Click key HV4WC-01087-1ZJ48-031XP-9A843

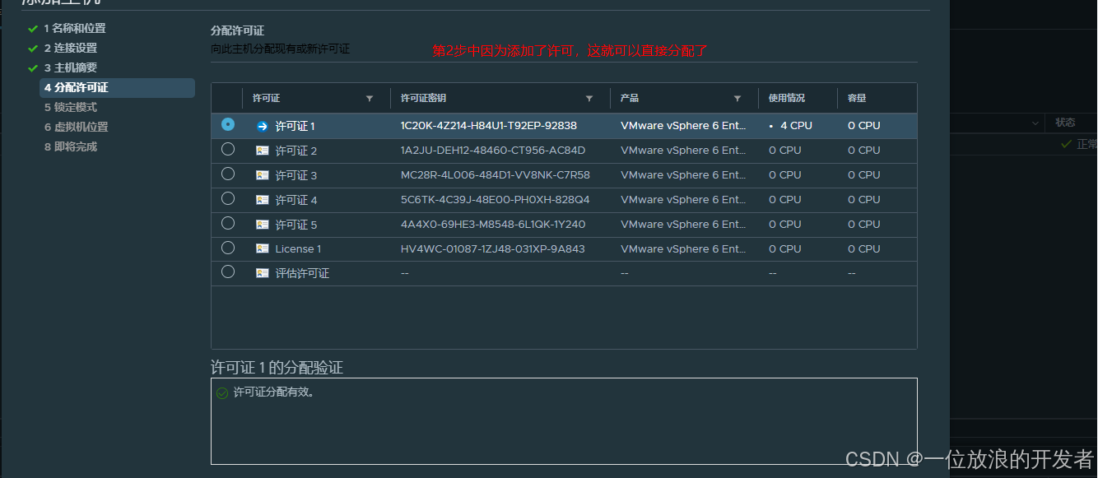(493, 248)
